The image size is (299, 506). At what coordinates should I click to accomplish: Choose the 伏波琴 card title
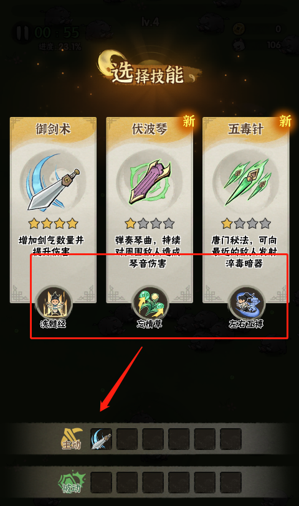(149, 129)
